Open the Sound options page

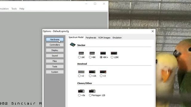[x=55, y=56]
